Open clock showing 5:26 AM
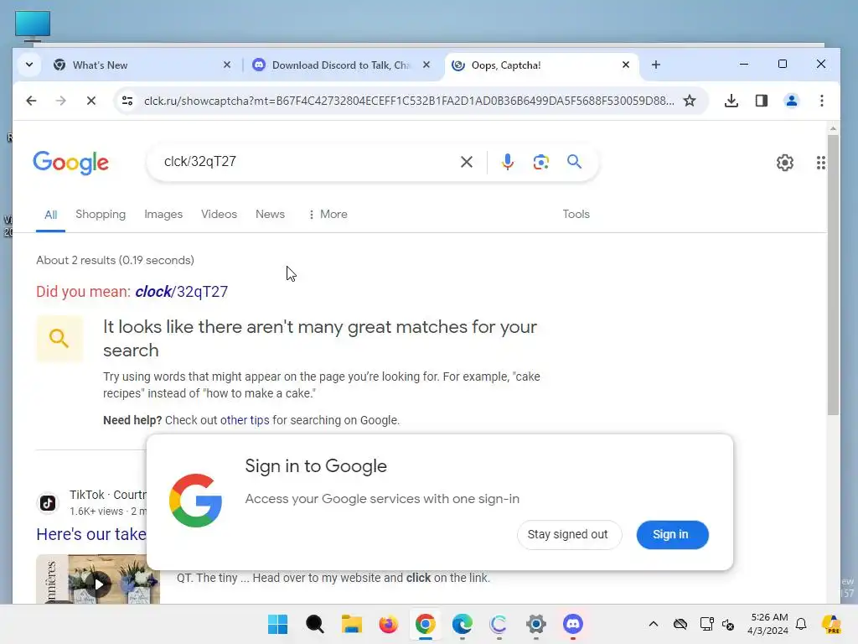The width and height of the screenshot is (858, 644). (x=768, y=624)
